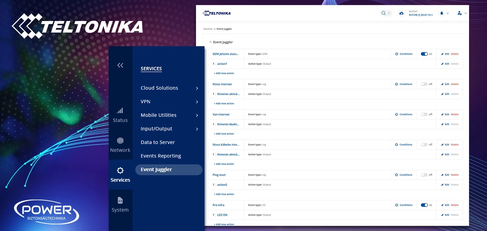Expand Cloud Solutions submenu

click(197, 88)
